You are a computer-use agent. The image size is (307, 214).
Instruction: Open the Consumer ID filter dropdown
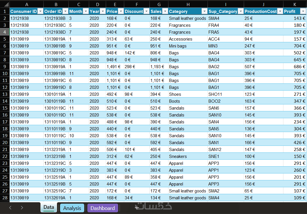(40, 12)
